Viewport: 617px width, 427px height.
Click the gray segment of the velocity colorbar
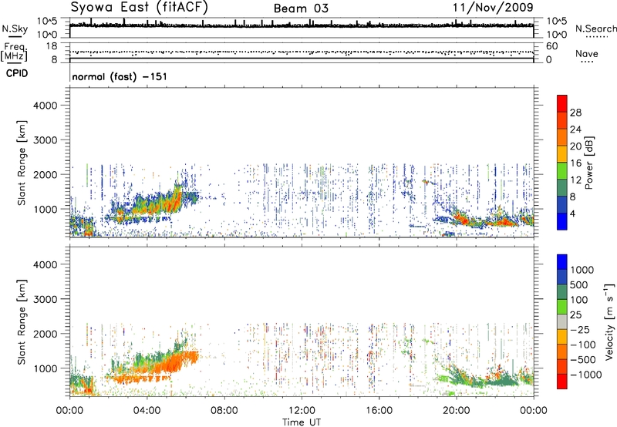pyautogui.click(x=562, y=321)
